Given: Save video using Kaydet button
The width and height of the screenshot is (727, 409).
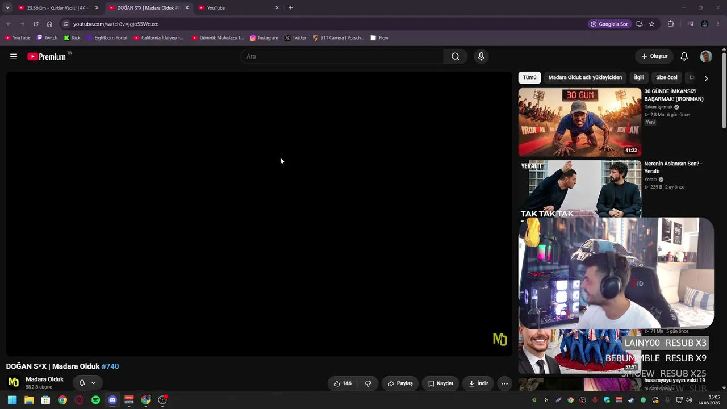Looking at the screenshot, I should coord(440,383).
